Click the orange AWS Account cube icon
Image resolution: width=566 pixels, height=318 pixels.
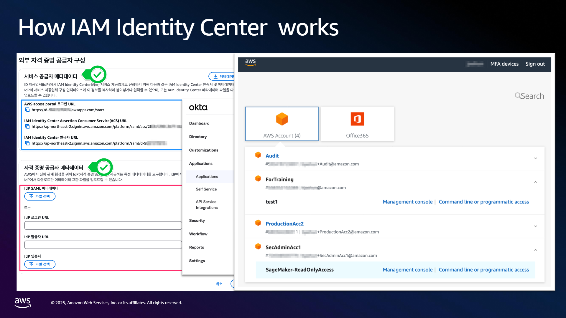pos(282,119)
